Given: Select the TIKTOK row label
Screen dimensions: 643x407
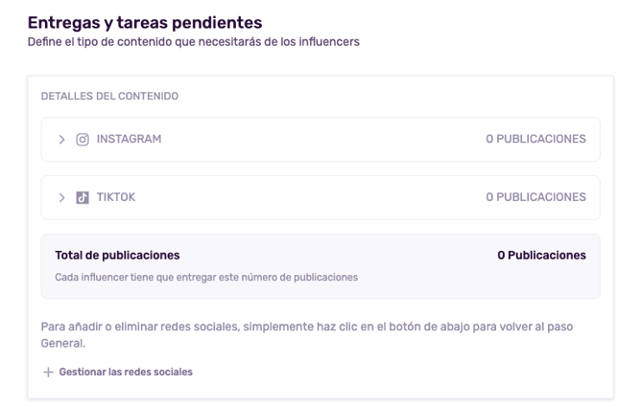Looking at the screenshot, I should [116, 197].
